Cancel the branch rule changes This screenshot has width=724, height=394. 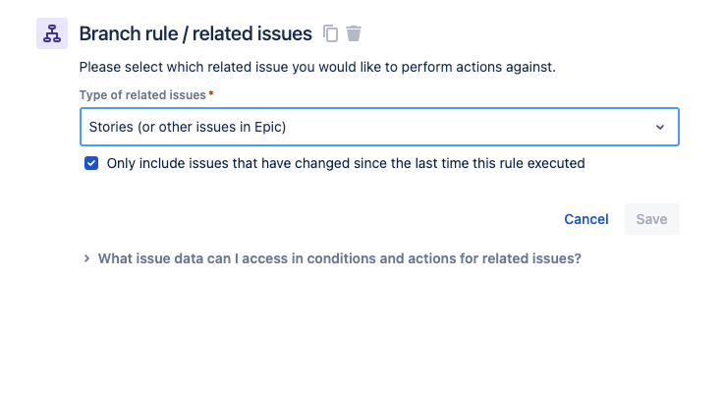coord(586,219)
